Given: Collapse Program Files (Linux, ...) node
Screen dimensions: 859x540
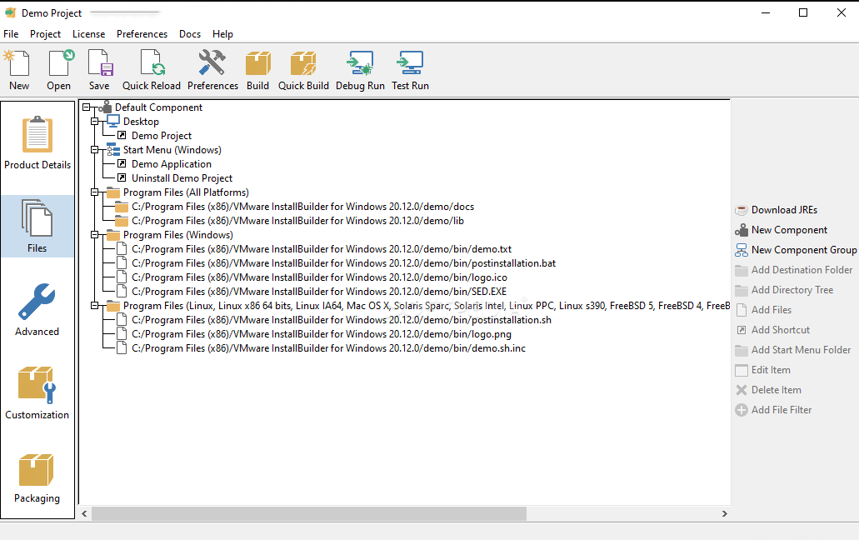Looking at the screenshot, I should click(x=95, y=306).
